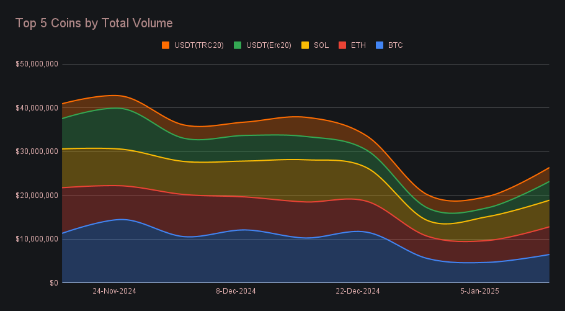
Task: Click the 8-Dec-2024 x-axis label
Action: pos(236,291)
